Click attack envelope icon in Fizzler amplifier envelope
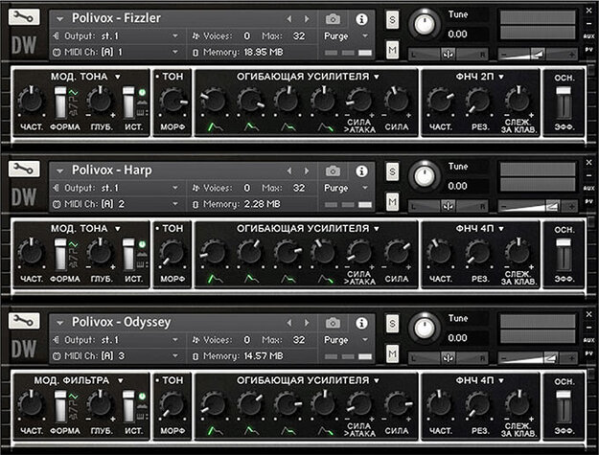The height and width of the screenshot is (455, 599). tap(215, 127)
